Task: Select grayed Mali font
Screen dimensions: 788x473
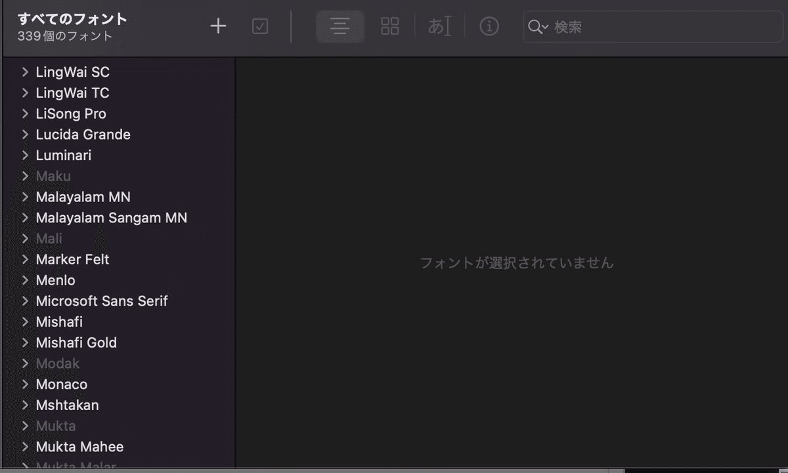Action: [x=49, y=238]
